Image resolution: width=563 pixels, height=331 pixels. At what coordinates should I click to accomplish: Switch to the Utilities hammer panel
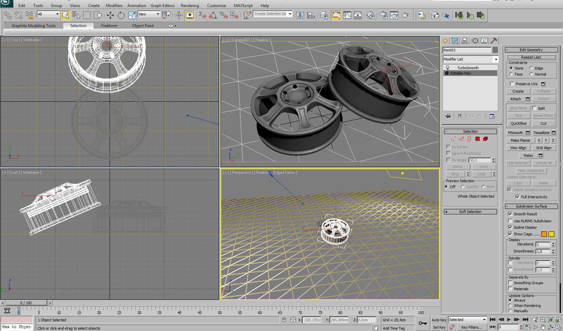pyautogui.click(x=494, y=41)
